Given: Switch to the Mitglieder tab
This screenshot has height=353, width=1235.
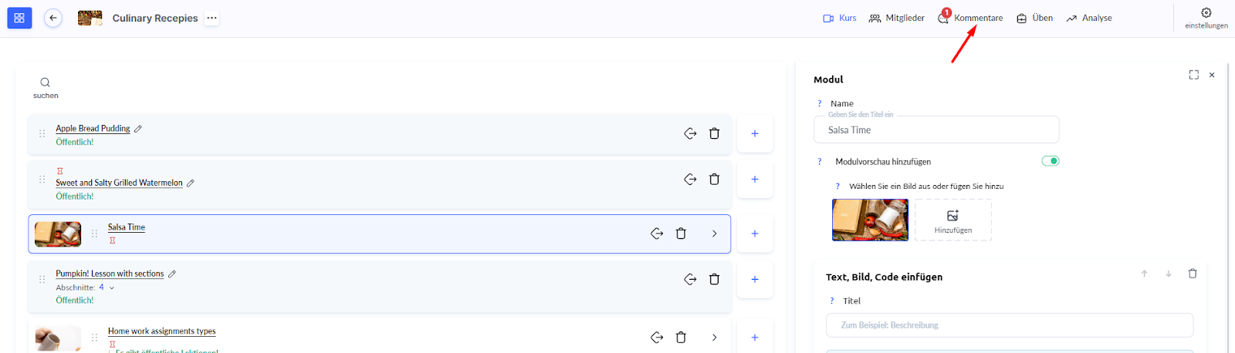Looking at the screenshot, I should pos(897,18).
